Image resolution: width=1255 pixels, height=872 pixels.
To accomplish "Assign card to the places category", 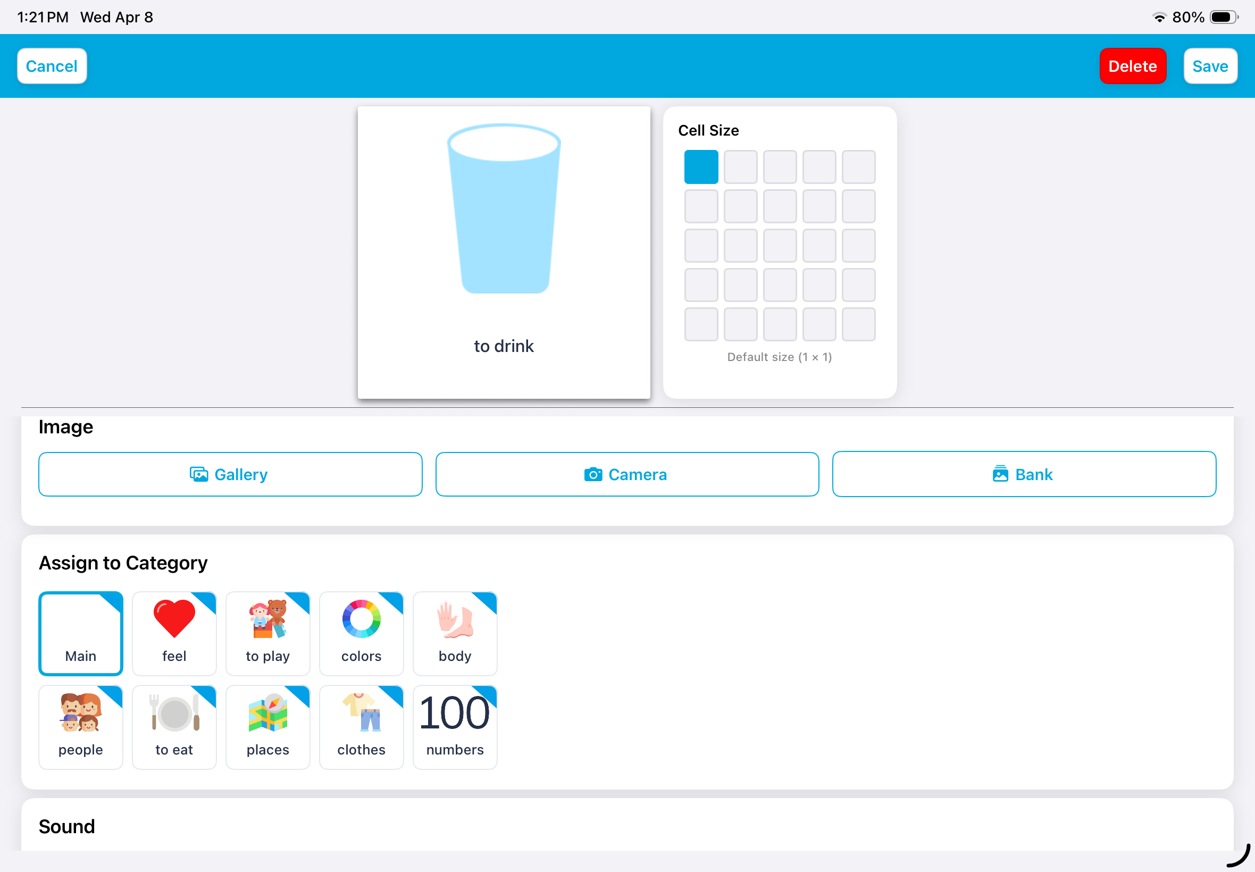I will (267, 727).
